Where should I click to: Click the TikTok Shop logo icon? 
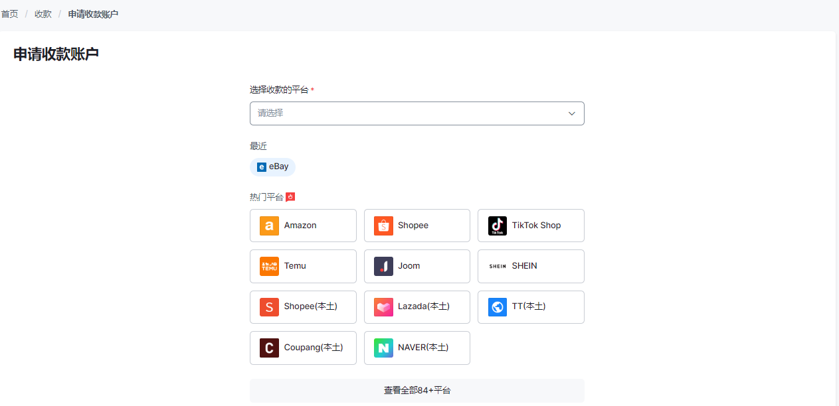(498, 226)
